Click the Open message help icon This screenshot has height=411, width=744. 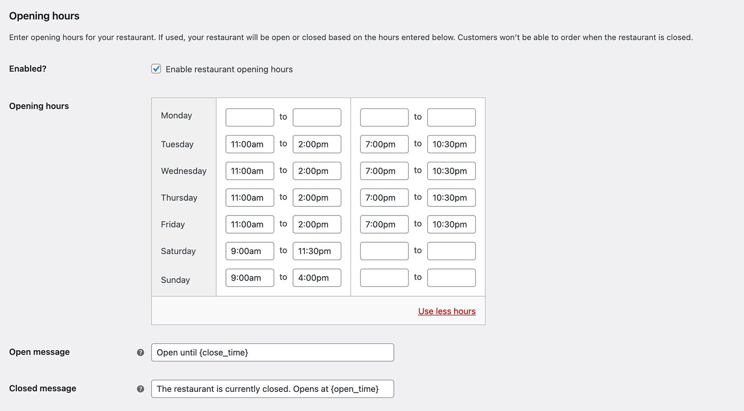click(141, 352)
